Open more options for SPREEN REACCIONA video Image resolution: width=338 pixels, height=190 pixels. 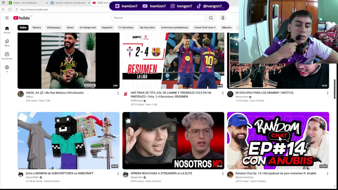(223, 174)
